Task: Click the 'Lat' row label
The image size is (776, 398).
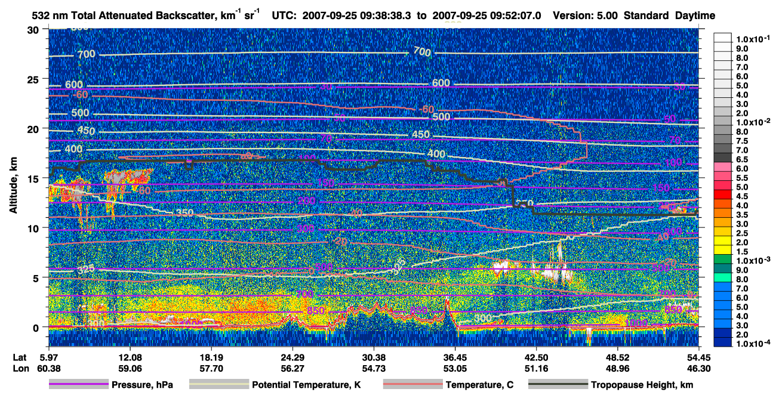Action: [x=19, y=357]
